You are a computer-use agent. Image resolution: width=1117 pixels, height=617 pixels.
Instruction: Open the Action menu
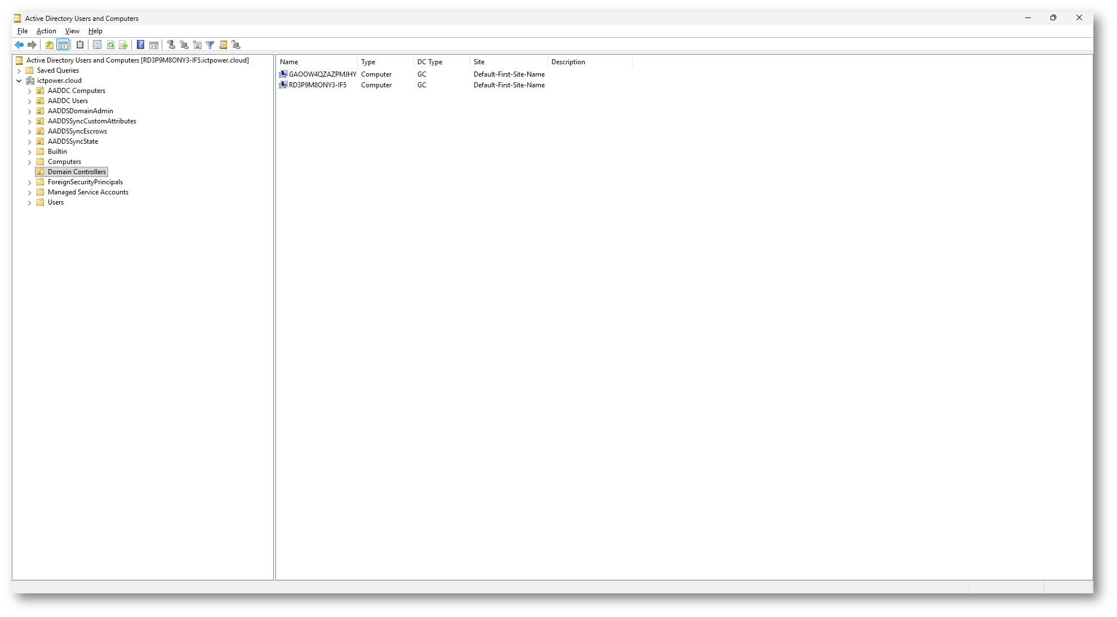[46, 31]
